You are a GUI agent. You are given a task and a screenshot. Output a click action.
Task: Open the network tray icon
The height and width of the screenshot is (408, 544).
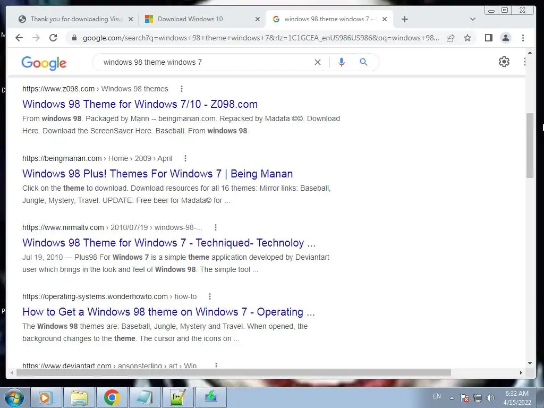[x=478, y=398]
